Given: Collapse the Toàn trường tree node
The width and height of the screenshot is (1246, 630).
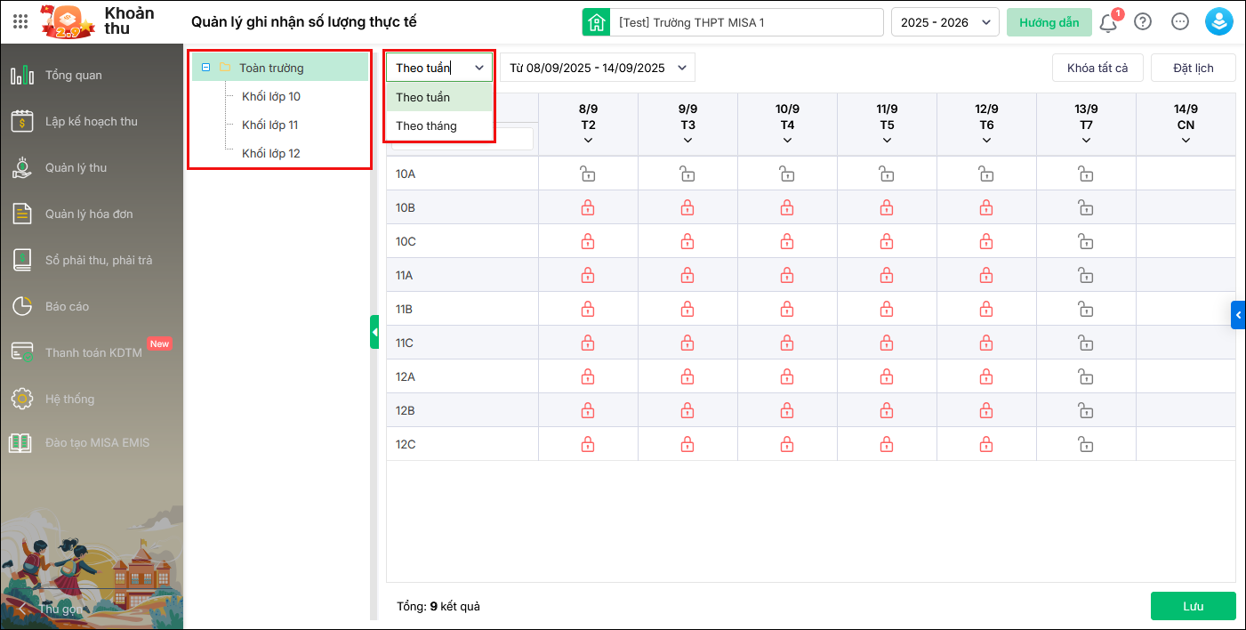Looking at the screenshot, I should [x=206, y=68].
